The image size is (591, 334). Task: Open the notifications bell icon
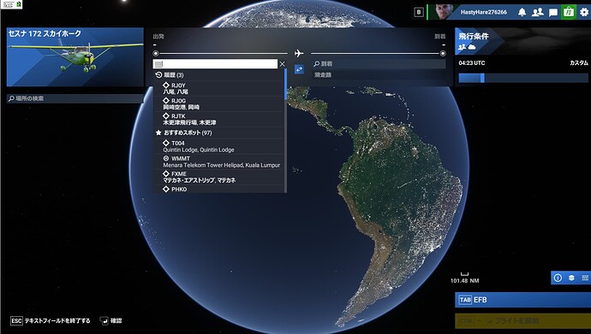tap(522, 12)
